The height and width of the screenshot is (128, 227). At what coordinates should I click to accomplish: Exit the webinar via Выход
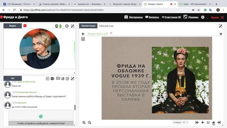217,17
